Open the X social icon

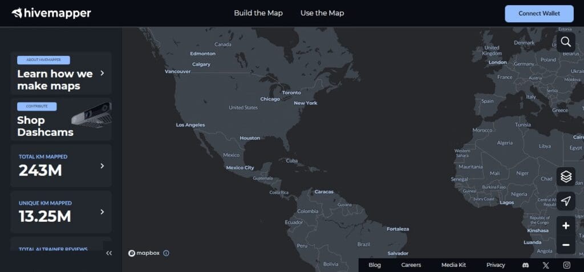[x=546, y=265]
